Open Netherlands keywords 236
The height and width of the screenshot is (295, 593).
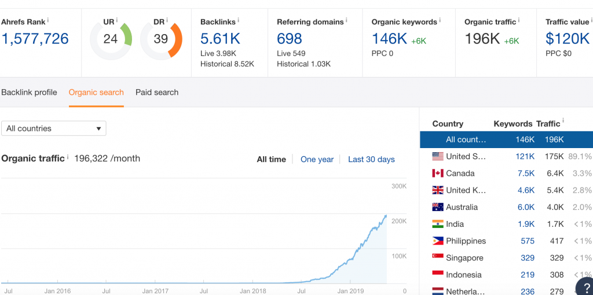coord(528,291)
